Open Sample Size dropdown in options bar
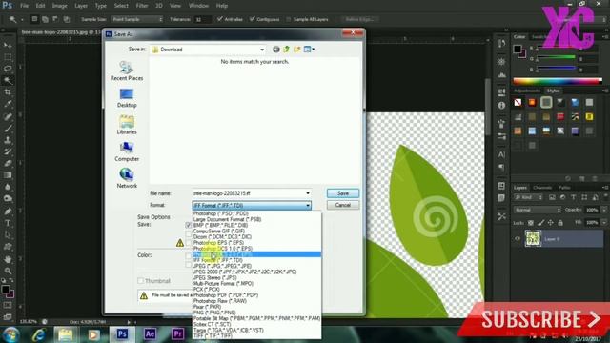610x343 pixels. [x=137, y=19]
